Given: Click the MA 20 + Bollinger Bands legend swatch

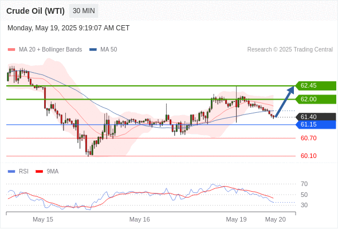Looking at the screenshot, I should (x=11, y=50).
